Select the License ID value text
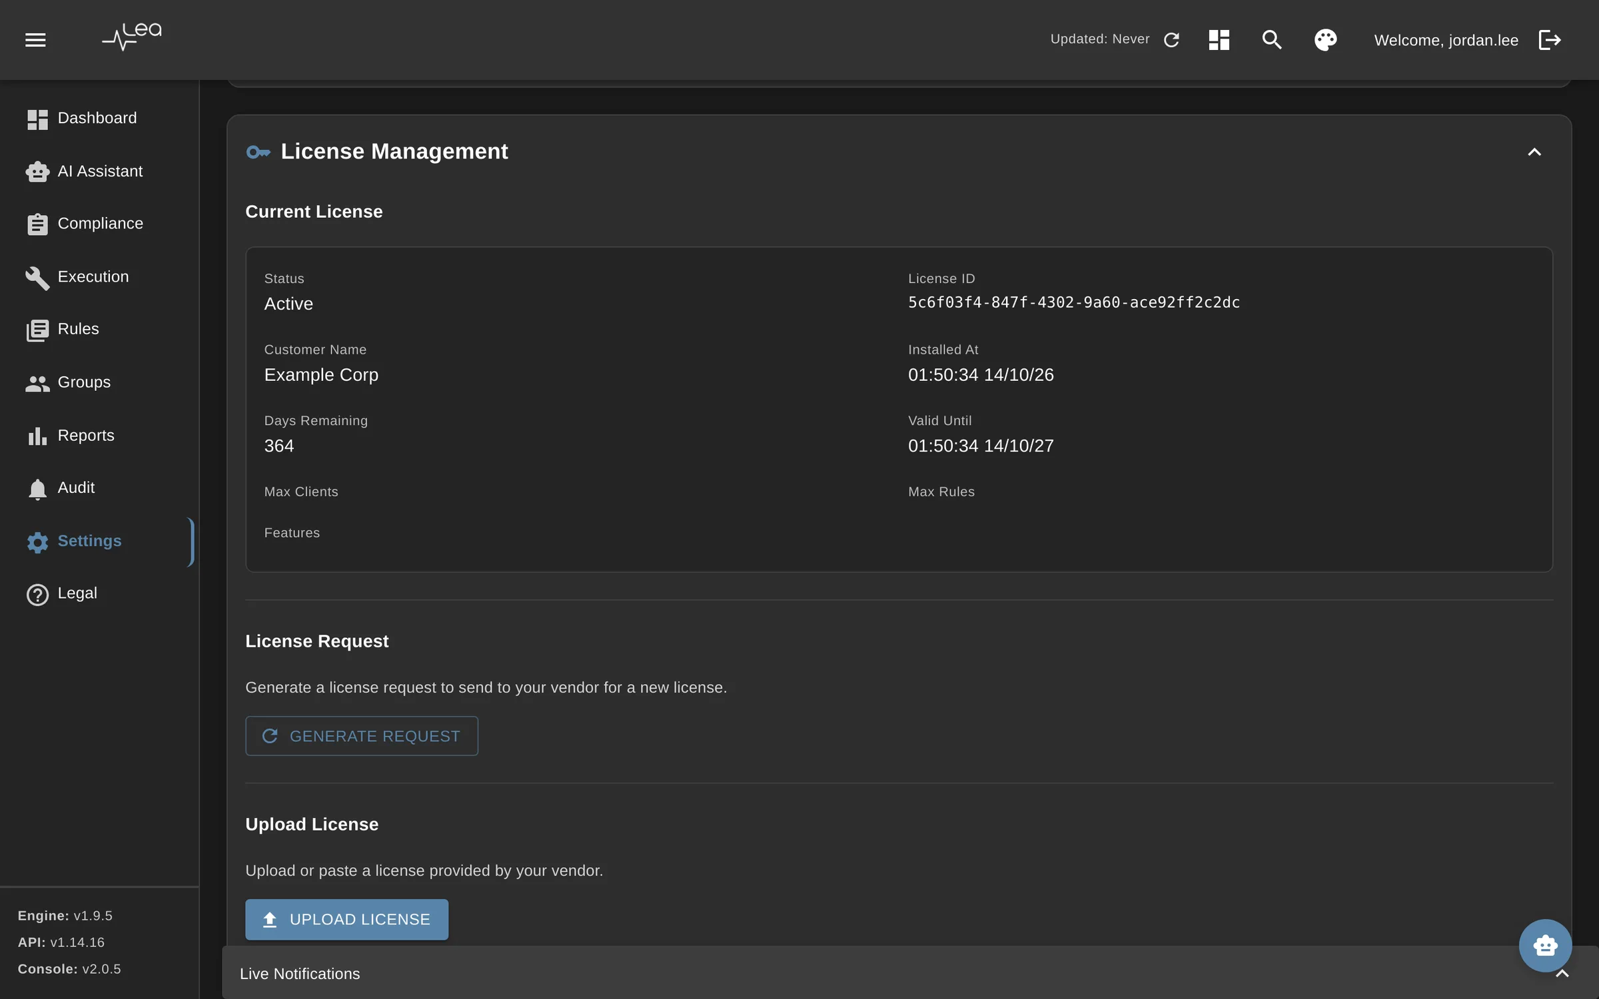Image resolution: width=1599 pixels, height=999 pixels. pyautogui.click(x=1074, y=302)
